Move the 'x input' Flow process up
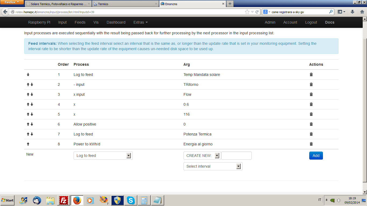This screenshot has height=206, width=367. pos(28,94)
